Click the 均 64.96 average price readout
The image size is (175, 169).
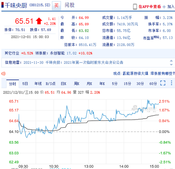coord(64,92)
